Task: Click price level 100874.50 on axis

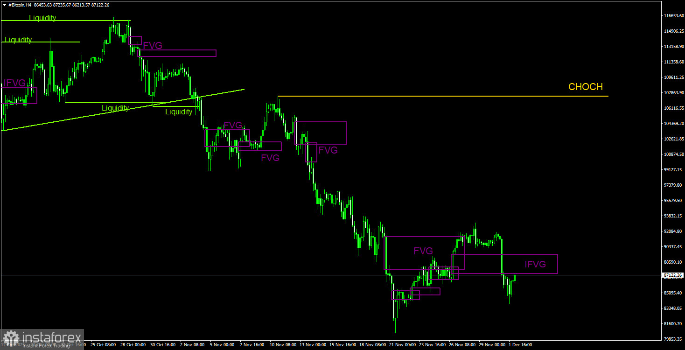Action: coord(673,154)
